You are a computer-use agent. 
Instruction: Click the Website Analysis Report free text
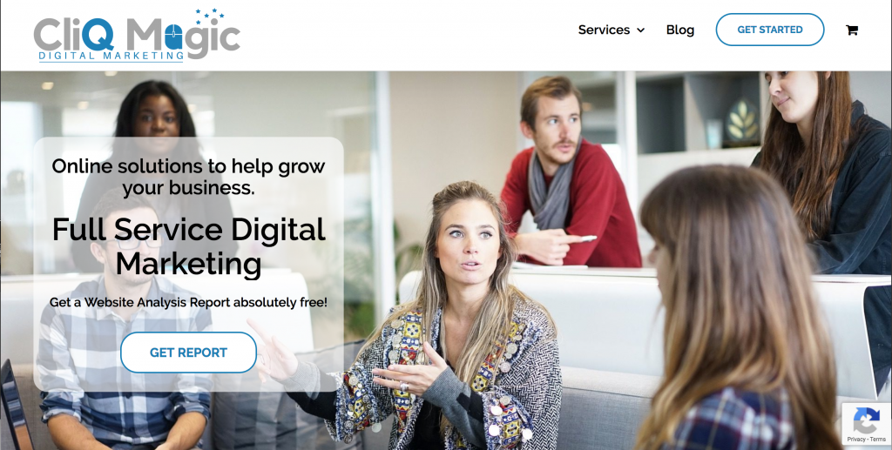[188, 302]
